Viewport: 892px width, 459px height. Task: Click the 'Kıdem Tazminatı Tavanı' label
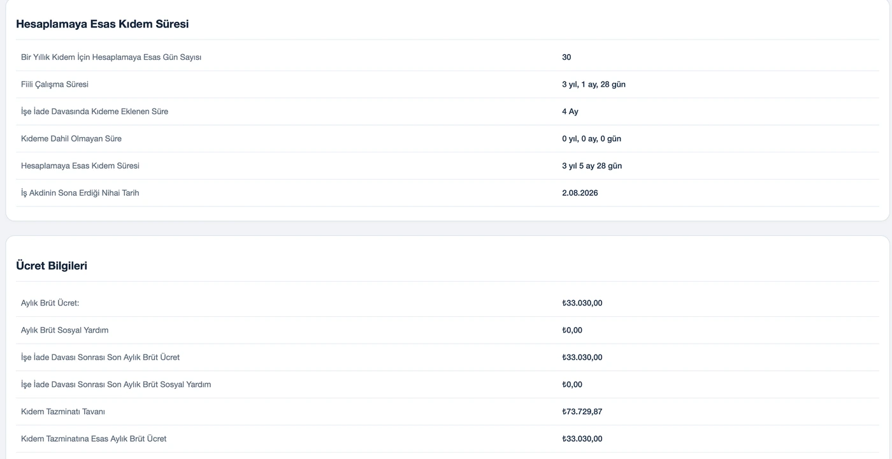63,412
